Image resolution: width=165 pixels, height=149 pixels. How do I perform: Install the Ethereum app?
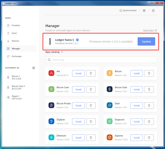tap(78, 138)
